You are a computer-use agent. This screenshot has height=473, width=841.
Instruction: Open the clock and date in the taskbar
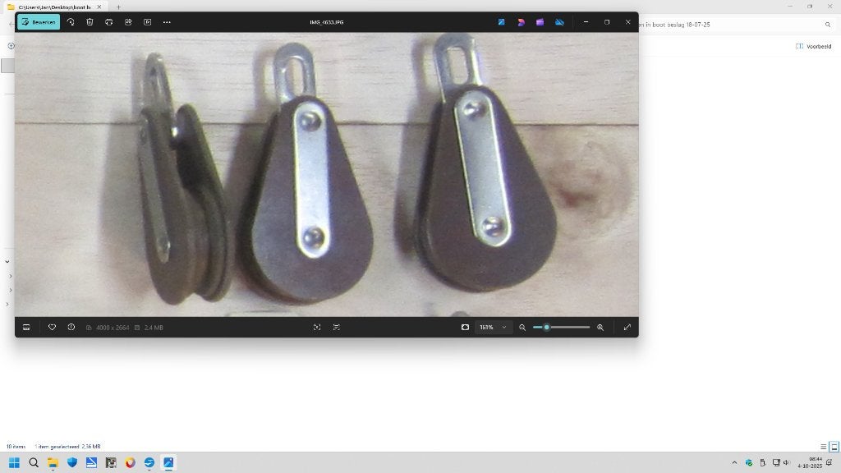[x=810, y=462]
